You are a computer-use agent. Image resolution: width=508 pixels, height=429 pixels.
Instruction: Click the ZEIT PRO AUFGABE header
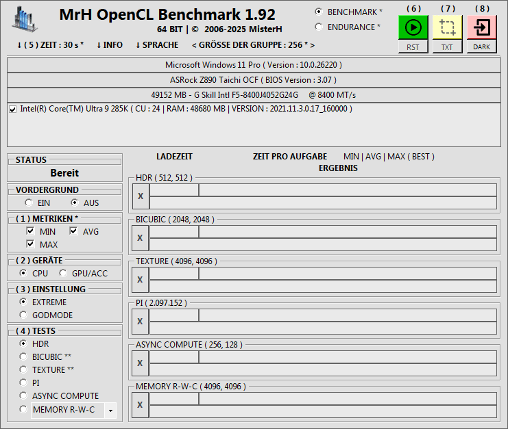pyautogui.click(x=290, y=157)
